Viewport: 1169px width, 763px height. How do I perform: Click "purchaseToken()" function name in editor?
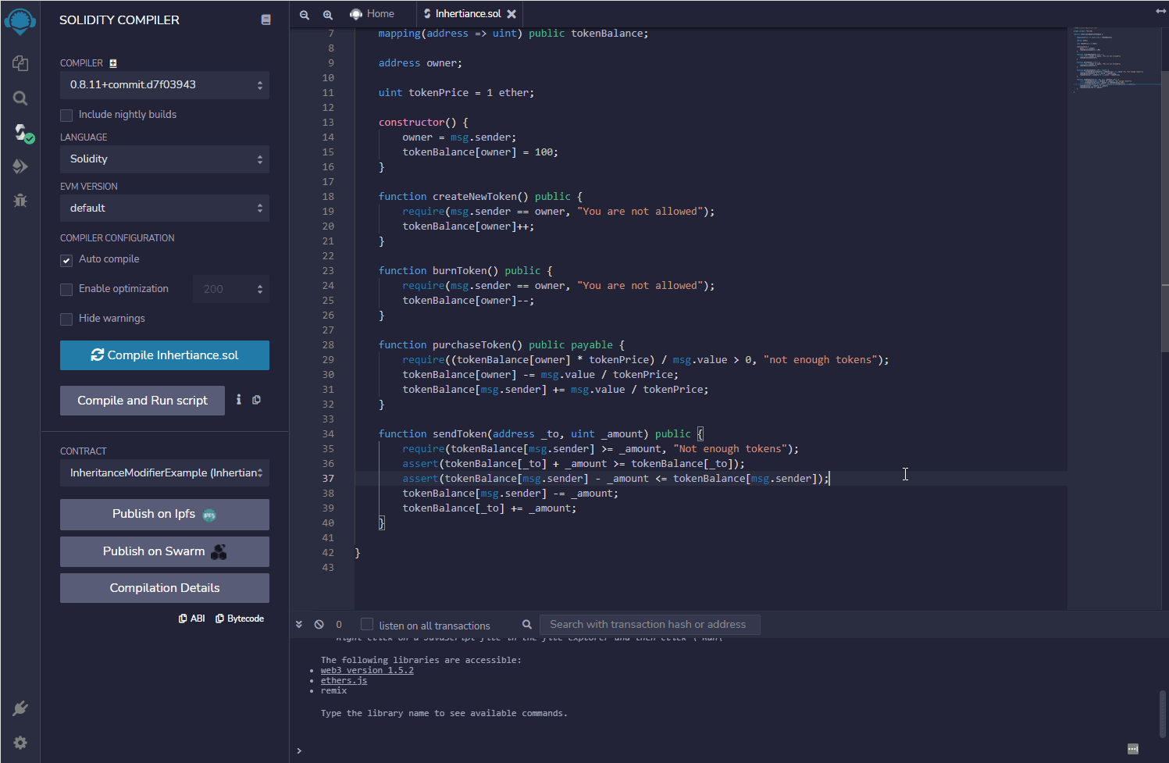click(x=478, y=345)
